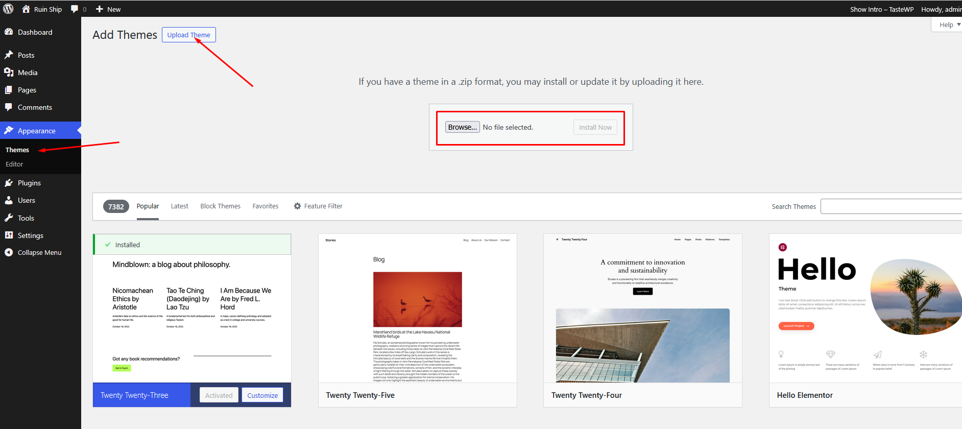The height and width of the screenshot is (429, 962).
Task: Click Customize on Twenty Twenty-Three
Action: click(262, 395)
